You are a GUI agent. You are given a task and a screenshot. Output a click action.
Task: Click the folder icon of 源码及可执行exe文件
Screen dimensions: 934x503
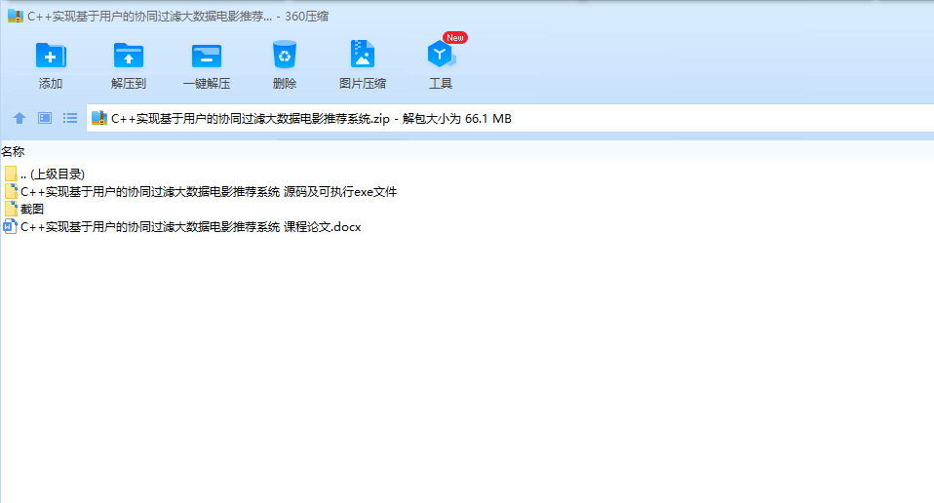pyautogui.click(x=11, y=191)
